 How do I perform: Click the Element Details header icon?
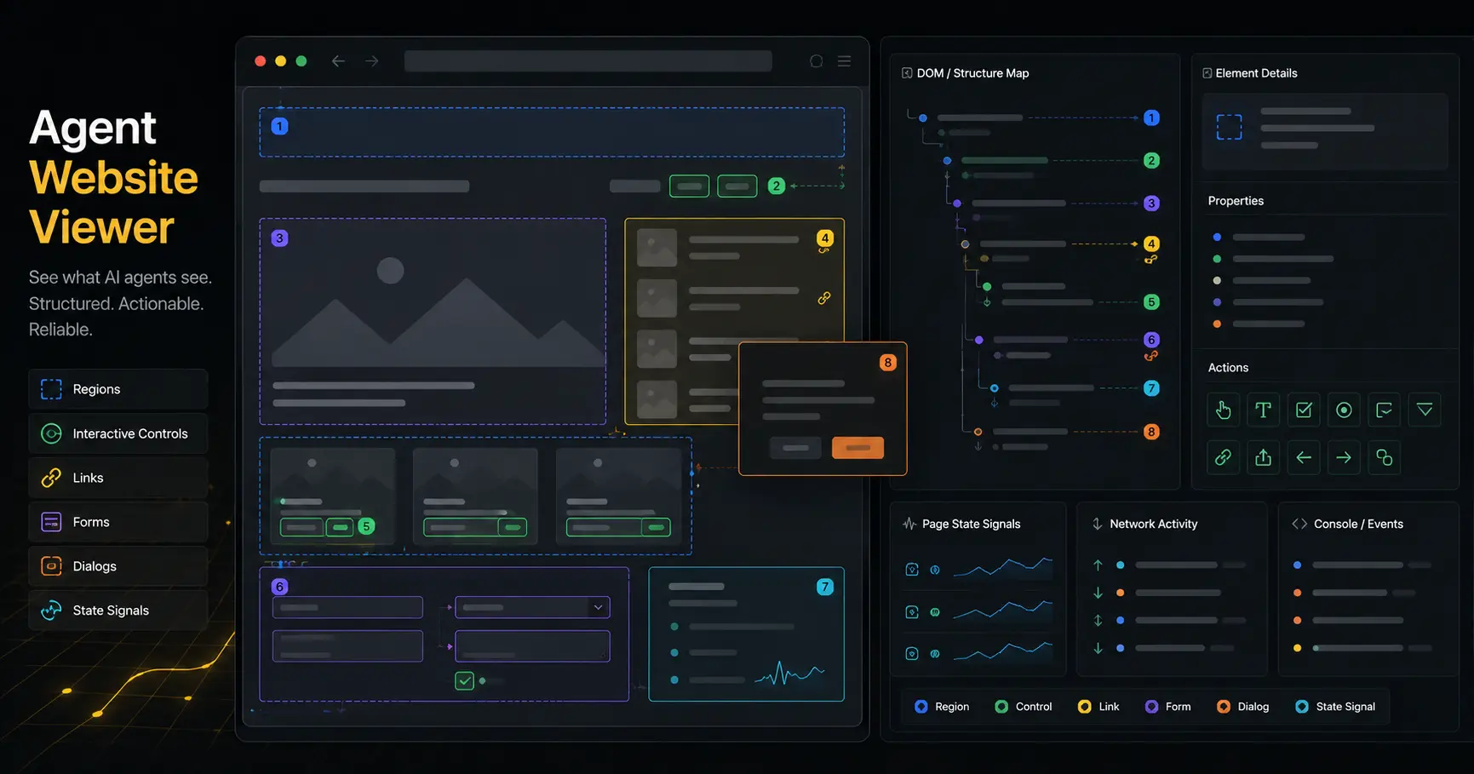1207,73
